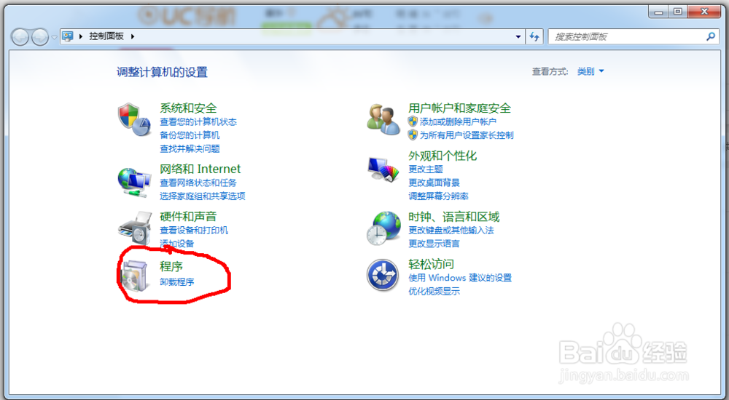Image resolution: width=729 pixels, height=400 pixels.
Task: Open 网络和 Internet category heading
Action: (200, 169)
